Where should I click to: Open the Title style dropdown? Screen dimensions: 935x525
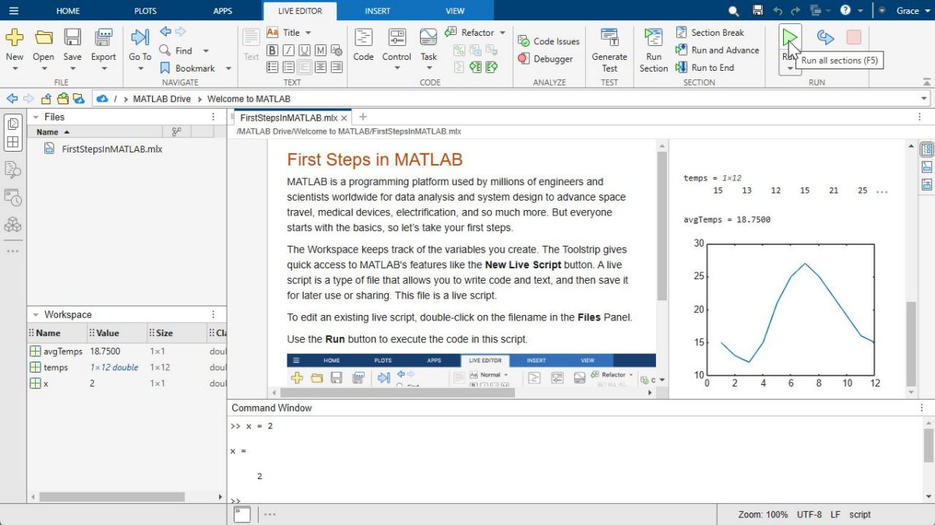click(295, 33)
